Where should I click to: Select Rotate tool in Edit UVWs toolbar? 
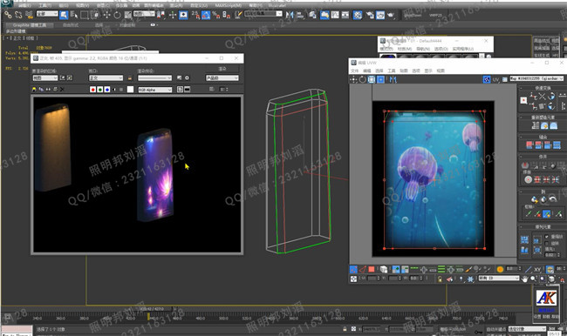point(363,79)
